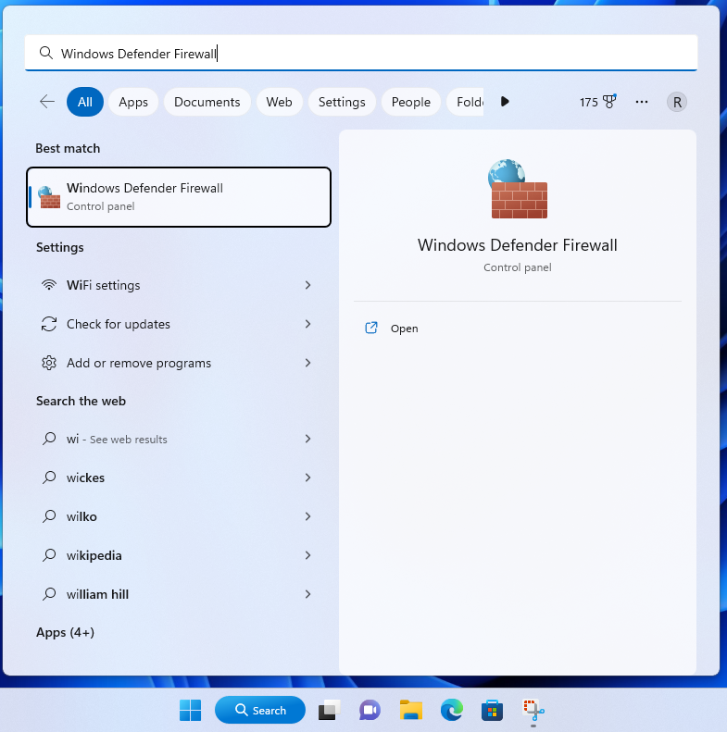Viewport: 727px width, 732px height.
Task: Click the R user account avatar
Action: click(x=677, y=102)
